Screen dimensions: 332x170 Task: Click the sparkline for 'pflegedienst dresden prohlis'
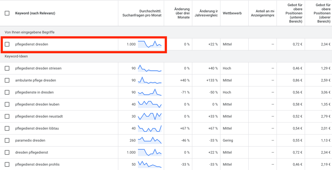tap(150, 164)
